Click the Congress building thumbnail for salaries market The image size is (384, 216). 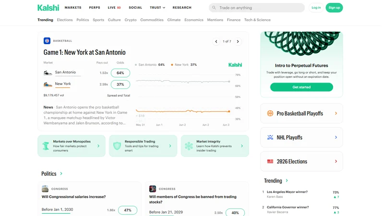(45, 189)
